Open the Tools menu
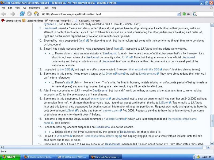 (46, 8)
